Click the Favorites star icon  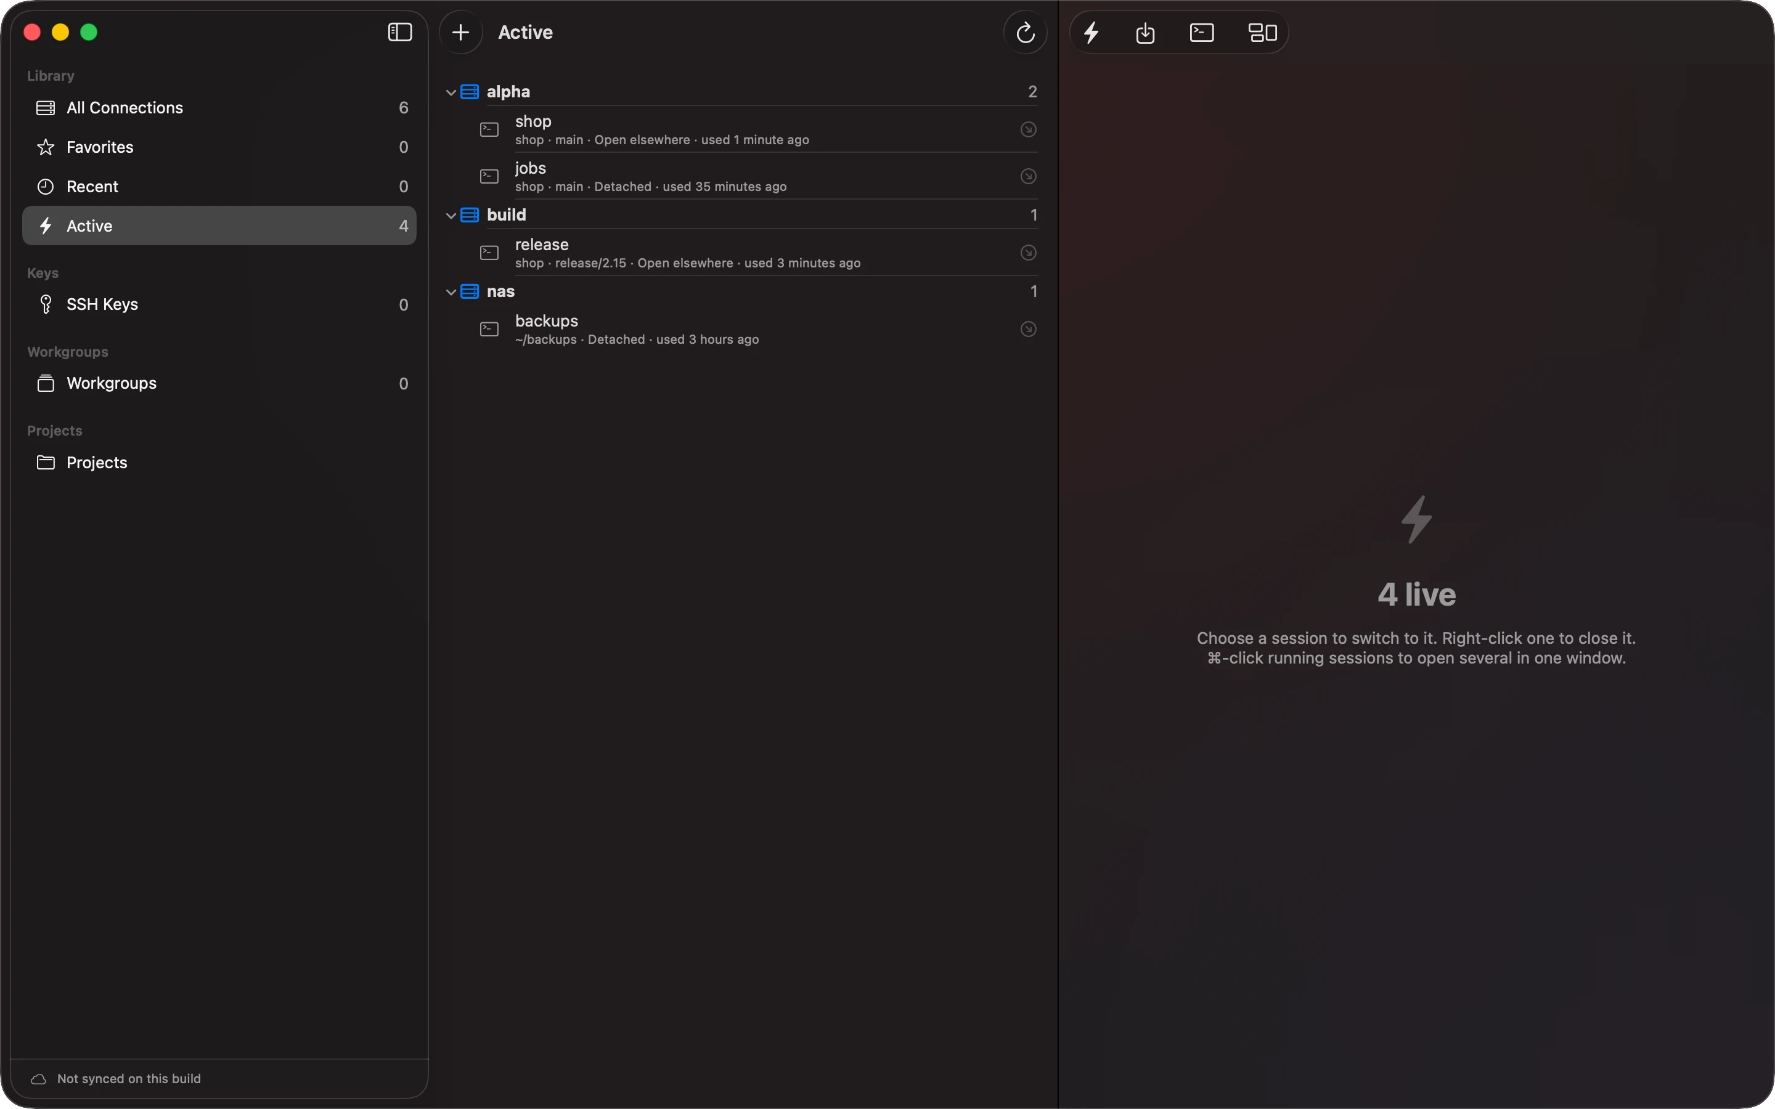click(x=46, y=147)
